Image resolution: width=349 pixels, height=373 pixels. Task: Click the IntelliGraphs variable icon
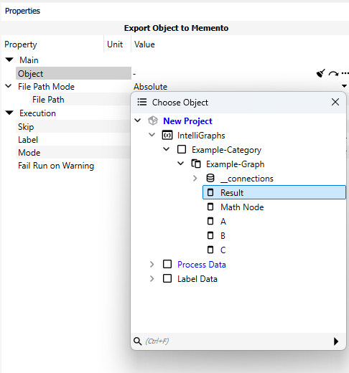[x=167, y=135]
